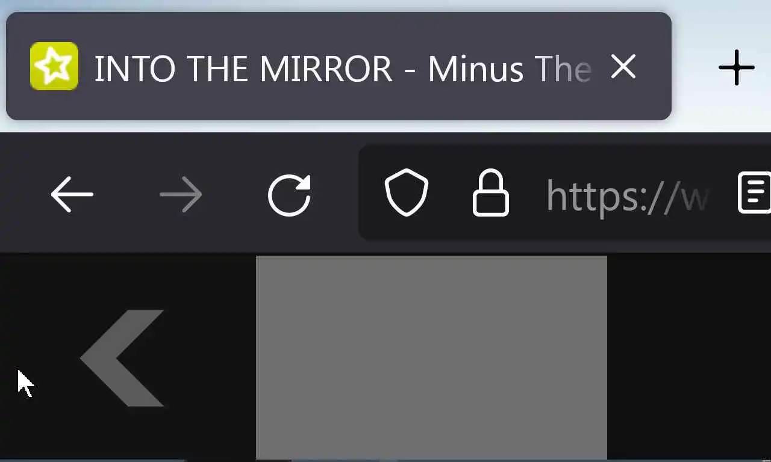Go to previous item with page chevron
Image resolution: width=771 pixels, height=462 pixels.
pyautogui.click(x=122, y=358)
